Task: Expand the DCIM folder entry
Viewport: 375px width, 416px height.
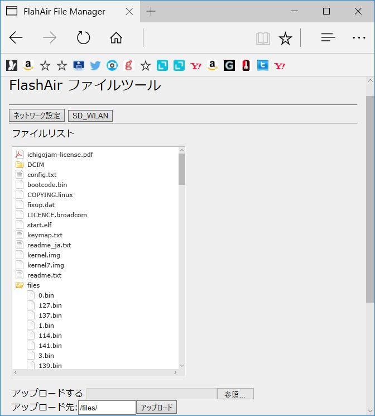Action: (x=36, y=165)
